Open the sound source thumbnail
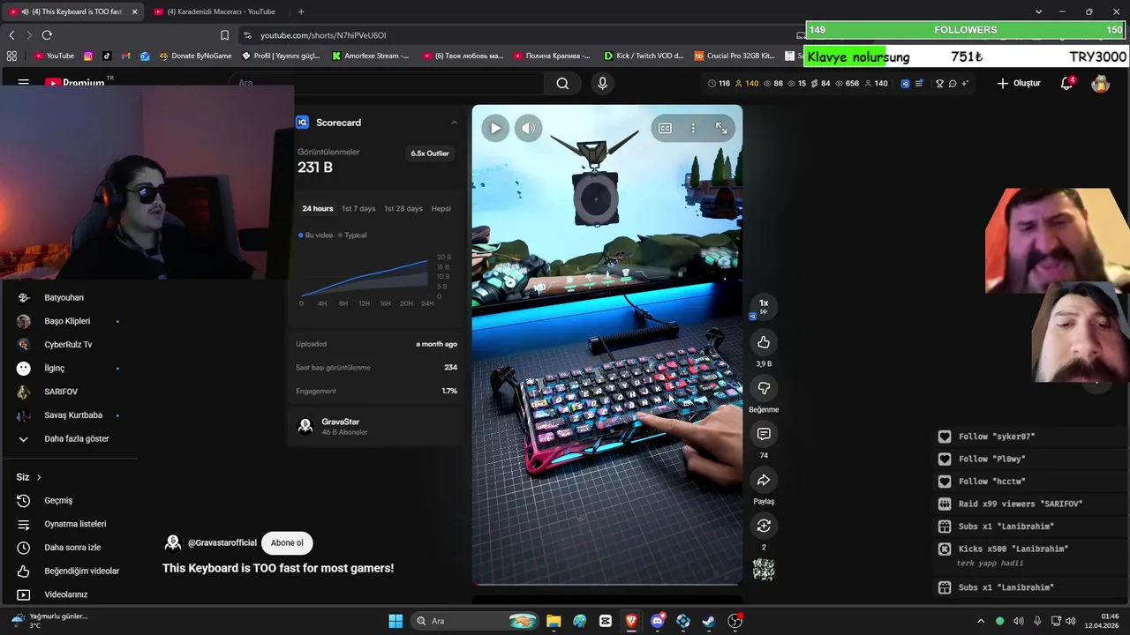Viewport: 1130px width, 635px height. click(x=764, y=570)
